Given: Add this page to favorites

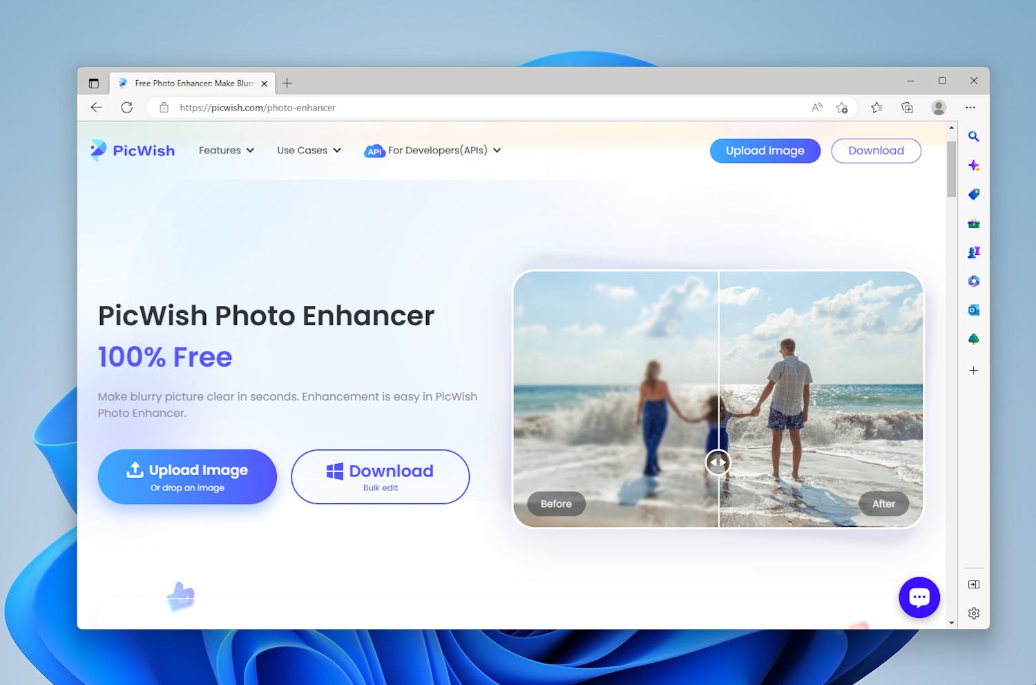Looking at the screenshot, I should click(x=841, y=108).
